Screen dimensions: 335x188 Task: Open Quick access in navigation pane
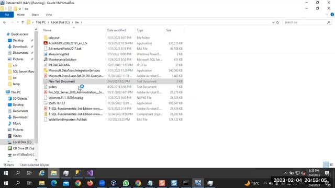click(19, 34)
